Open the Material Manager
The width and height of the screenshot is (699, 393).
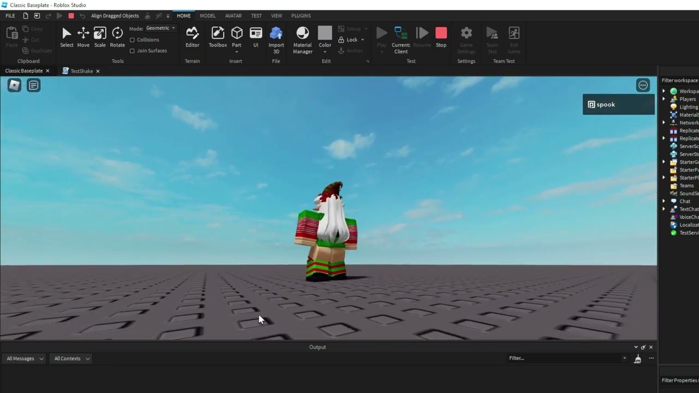(x=303, y=40)
